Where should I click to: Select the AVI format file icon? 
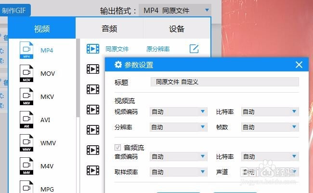coord(26,120)
